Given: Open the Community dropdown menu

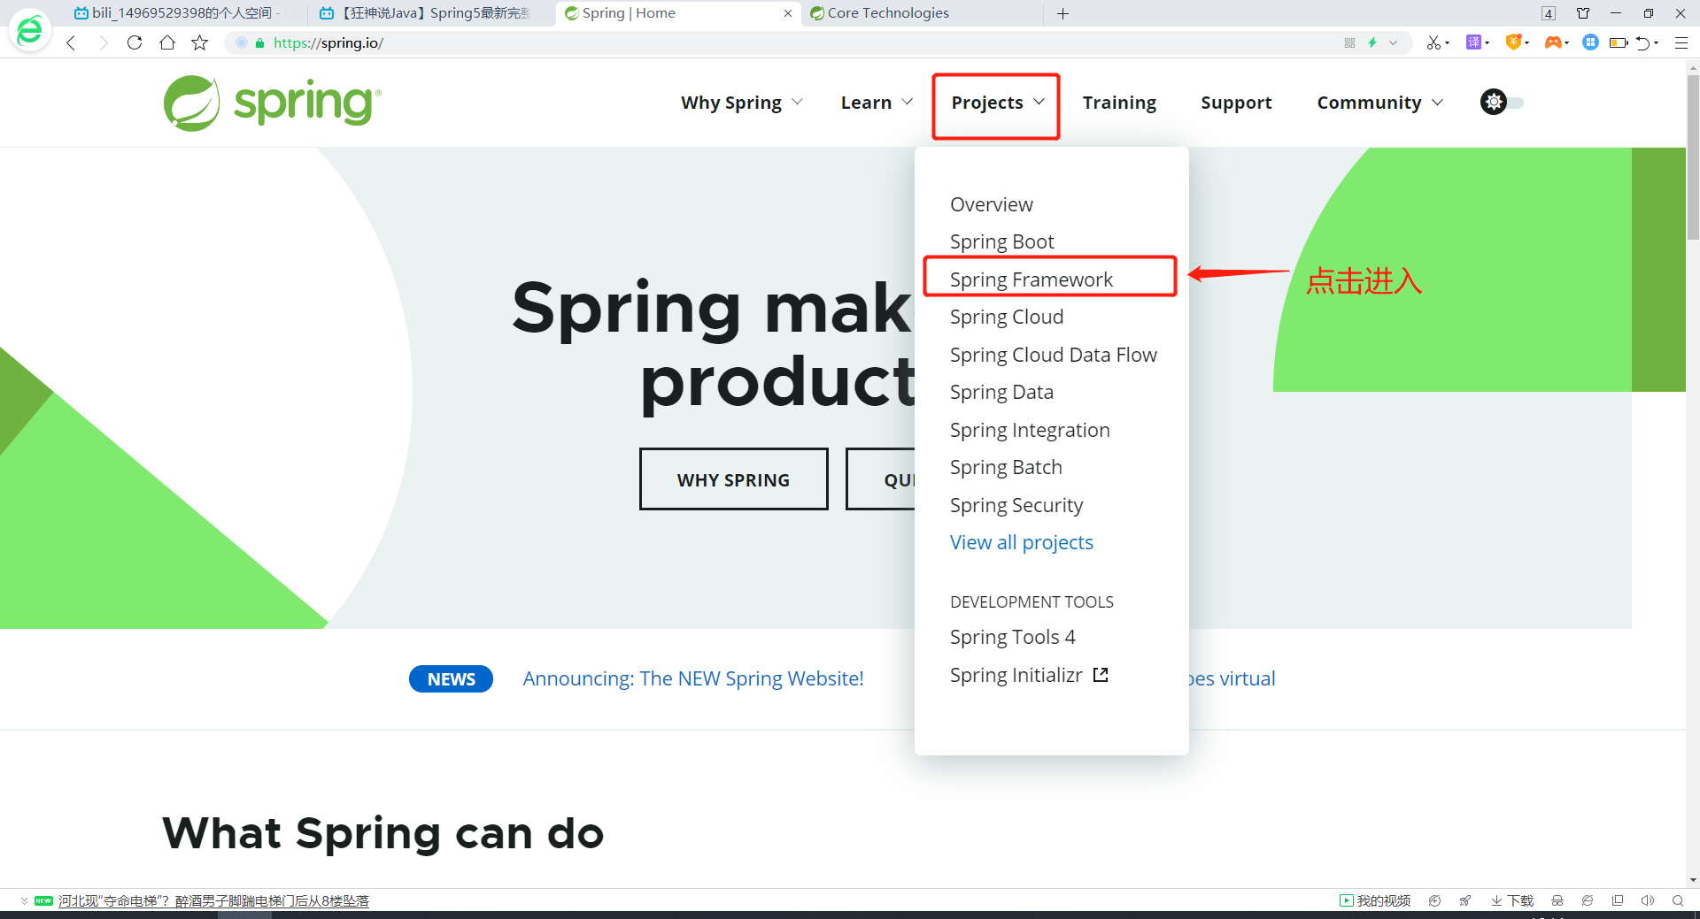Looking at the screenshot, I should 1379,103.
